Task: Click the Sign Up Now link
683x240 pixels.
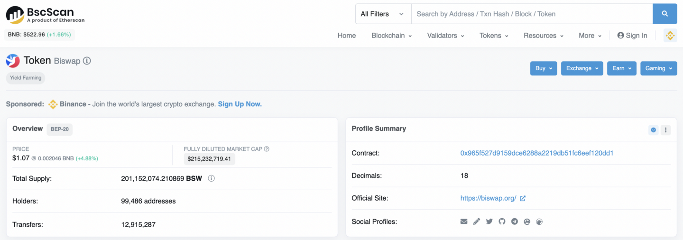Action: coord(240,104)
